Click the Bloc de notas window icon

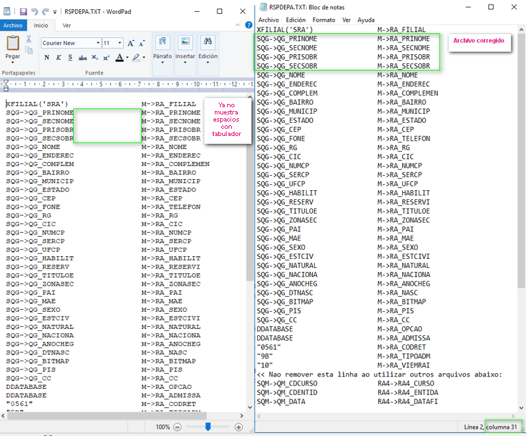(x=263, y=7)
